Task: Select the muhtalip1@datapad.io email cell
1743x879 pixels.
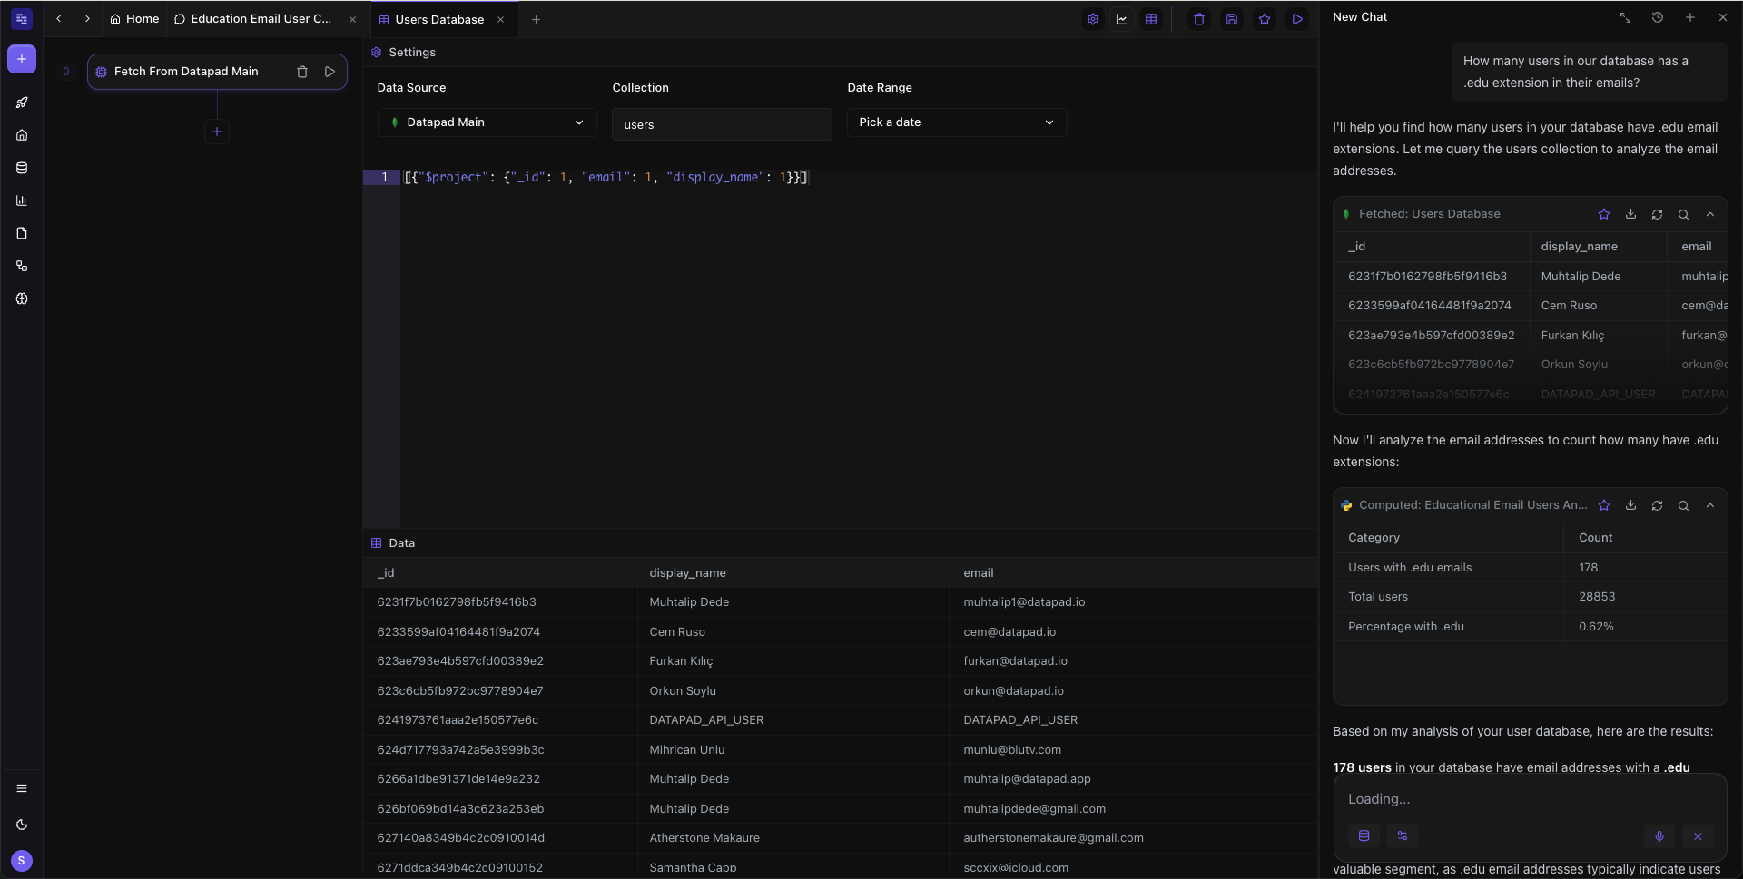Action: [1024, 602]
